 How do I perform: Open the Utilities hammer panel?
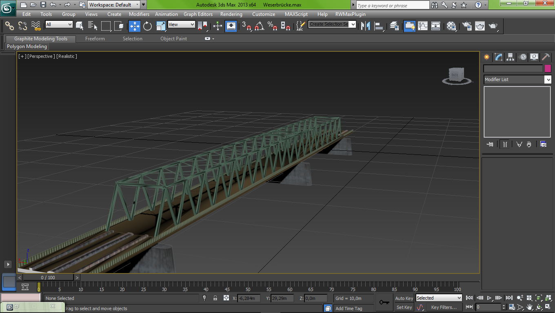point(546,57)
